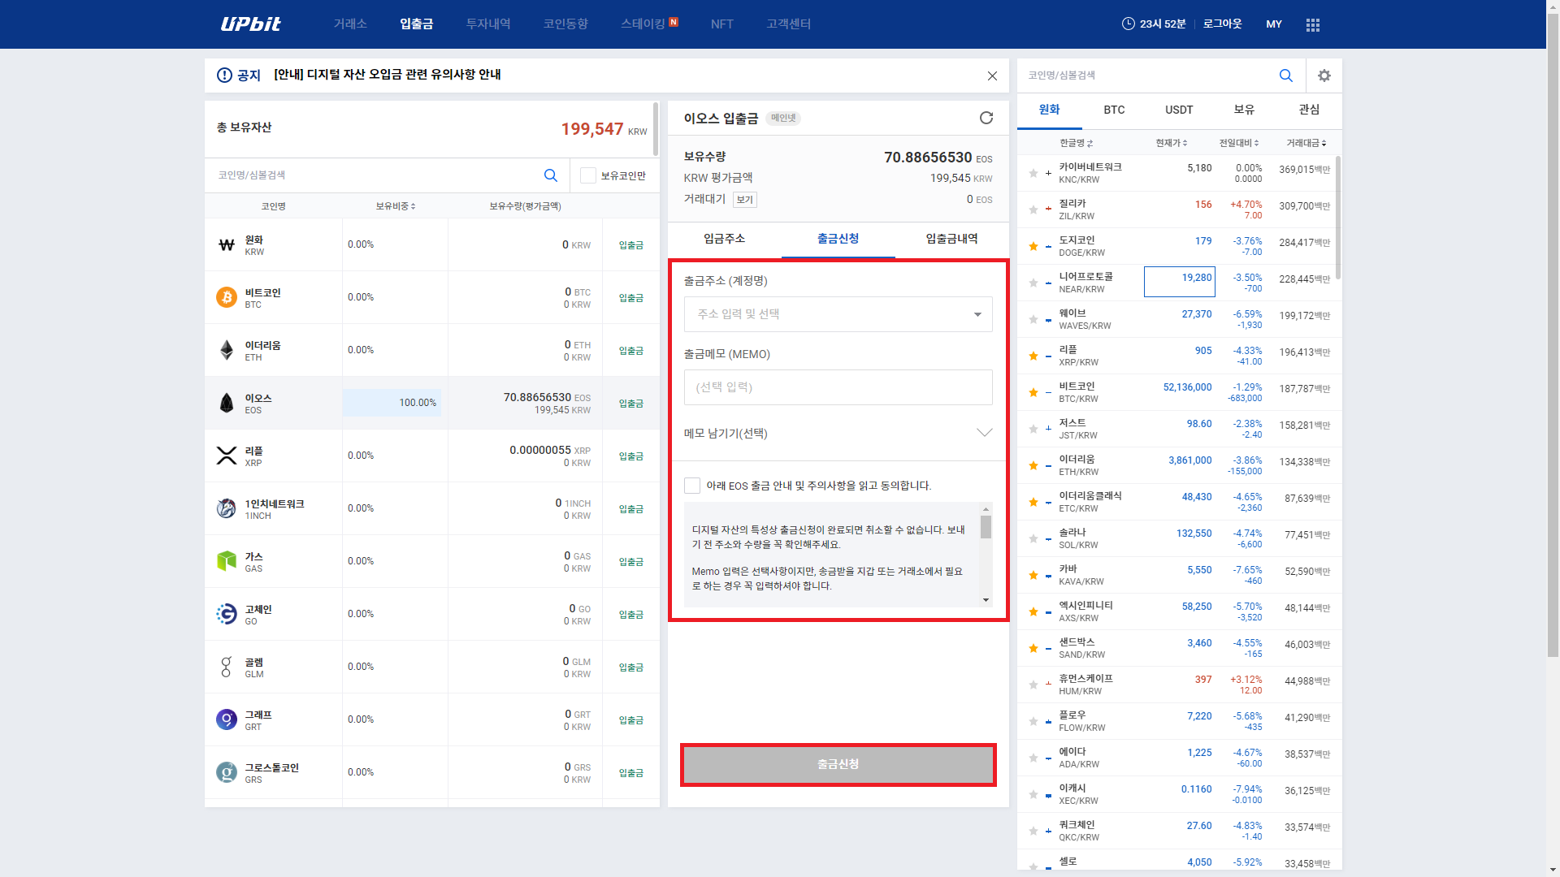Check the EOS withdrawal agreement checkbox
This screenshot has height=877, width=1560.
tap(692, 486)
